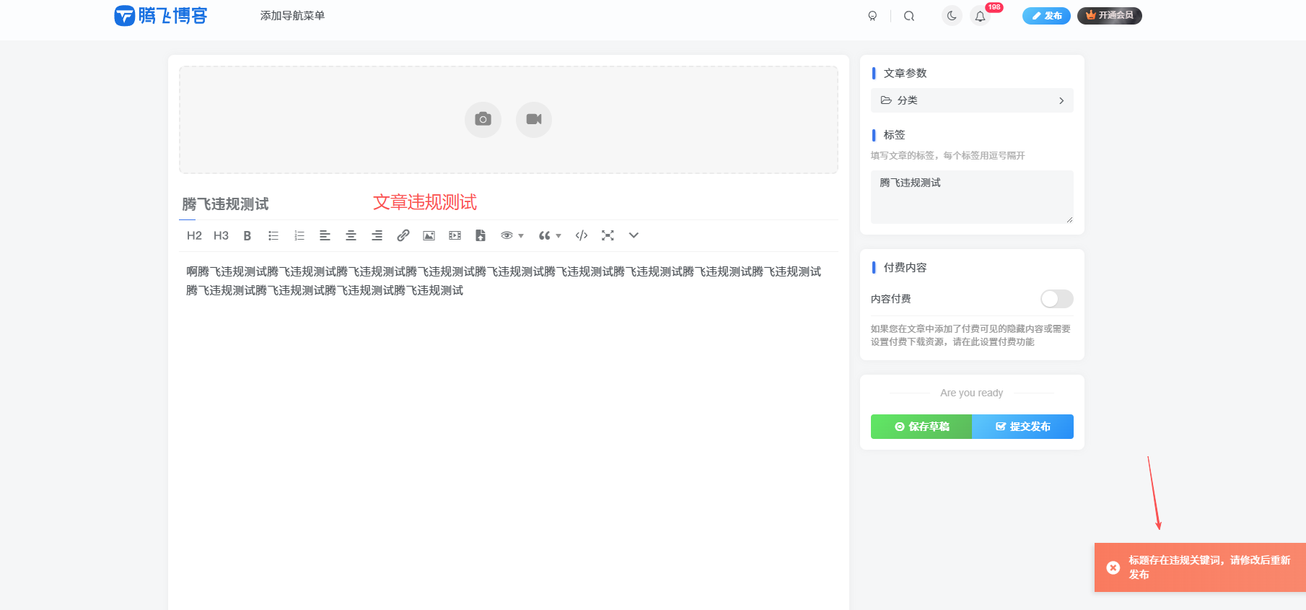Insert an image into article

tap(429, 235)
